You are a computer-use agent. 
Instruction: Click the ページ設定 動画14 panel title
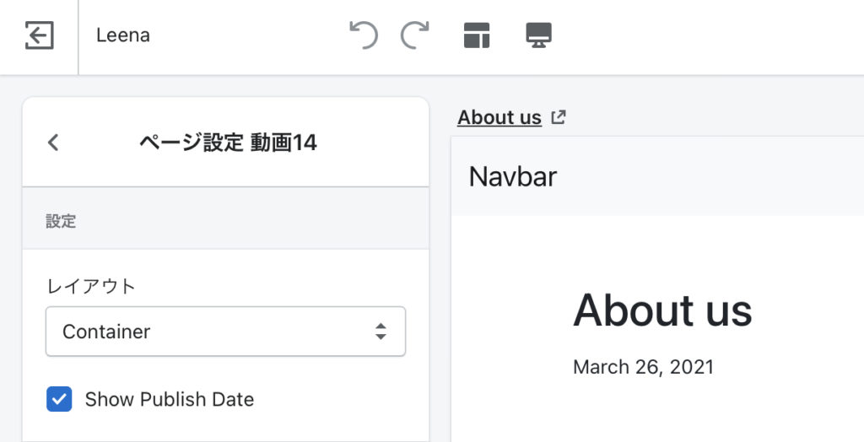[x=228, y=143]
